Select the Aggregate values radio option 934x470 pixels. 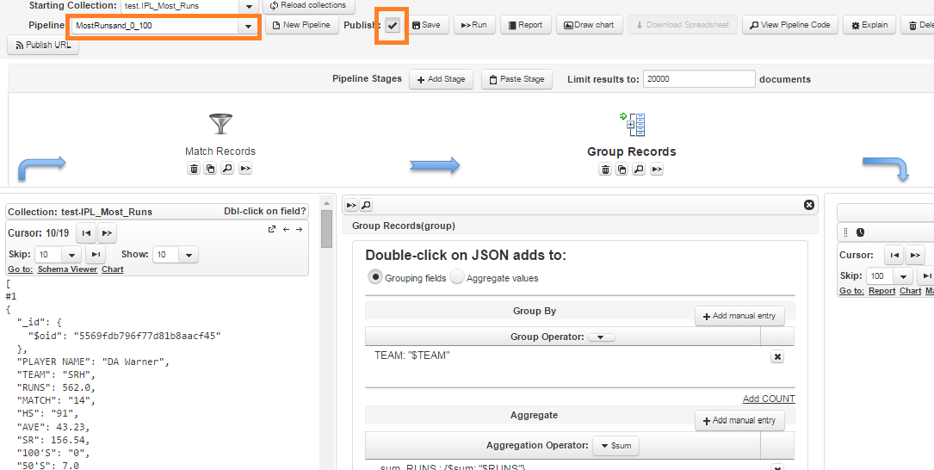[457, 277]
